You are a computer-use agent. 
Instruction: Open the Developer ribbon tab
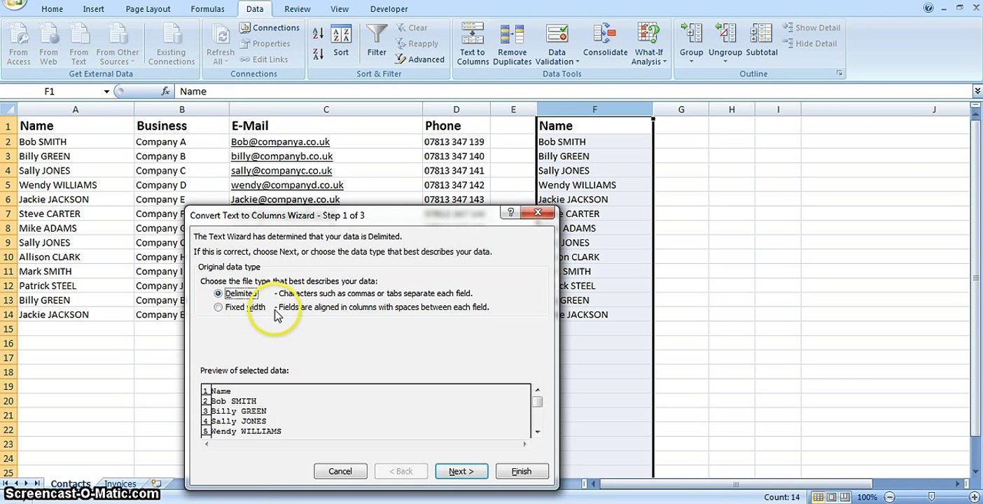[x=389, y=9]
